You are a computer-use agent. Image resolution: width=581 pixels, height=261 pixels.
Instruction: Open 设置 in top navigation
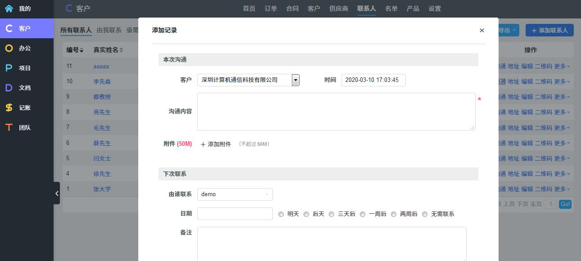click(x=435, y=9)
